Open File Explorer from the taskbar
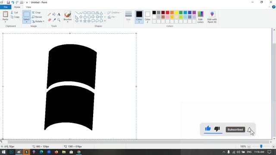 [x=64, y=152]
